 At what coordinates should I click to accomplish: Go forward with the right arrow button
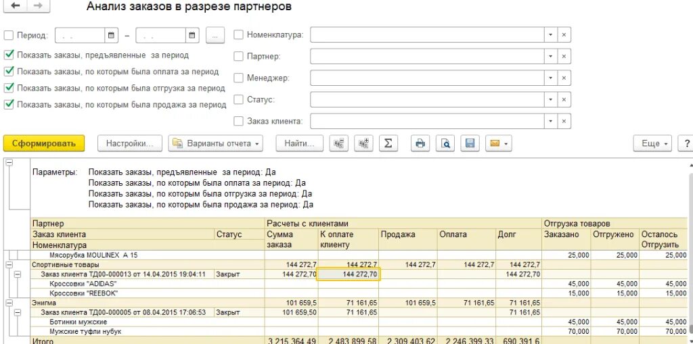click(39, 5)
